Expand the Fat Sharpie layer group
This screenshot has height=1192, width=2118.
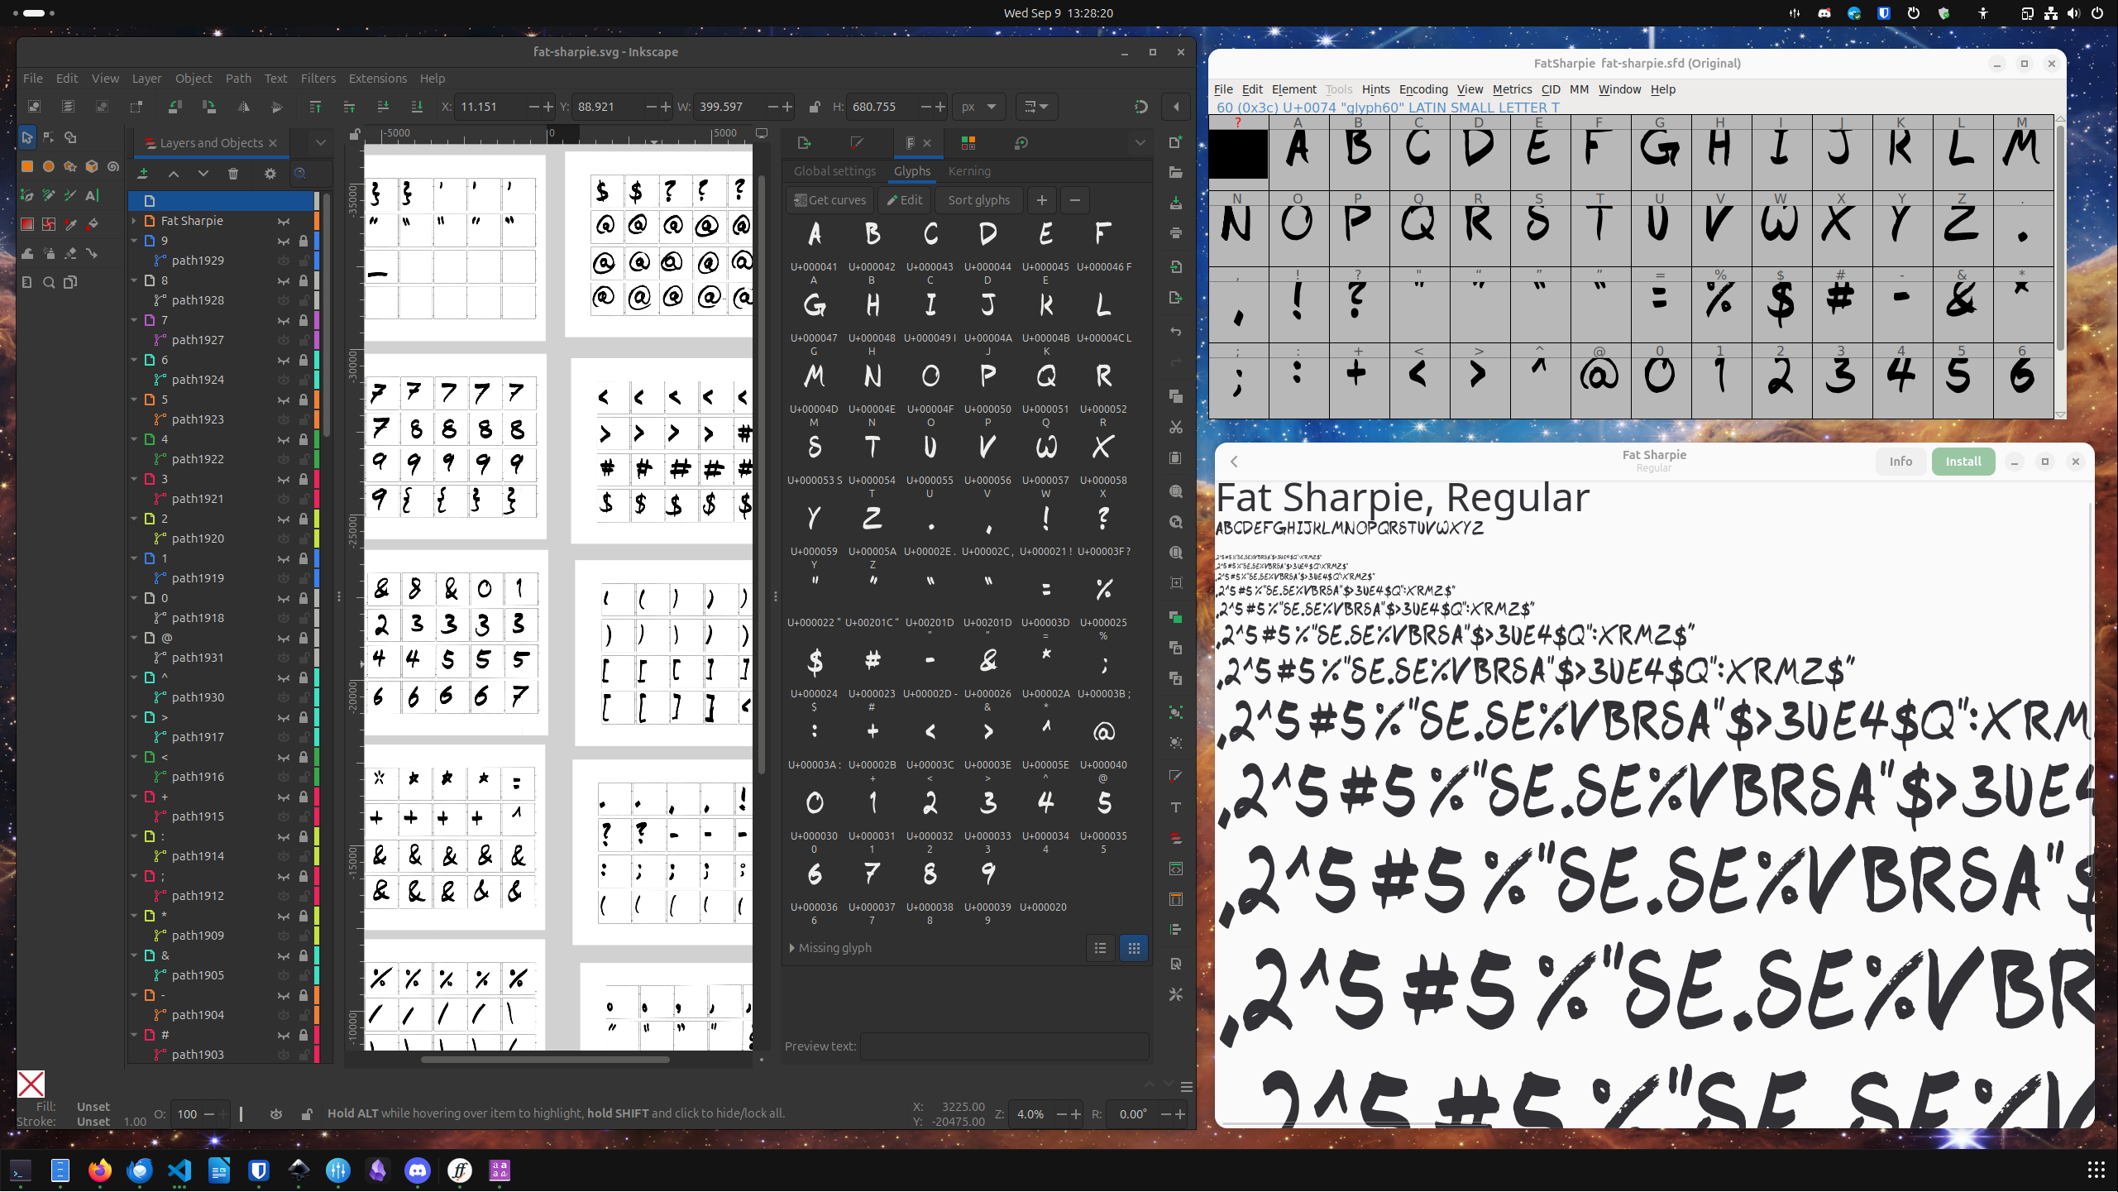coord(135,221)
